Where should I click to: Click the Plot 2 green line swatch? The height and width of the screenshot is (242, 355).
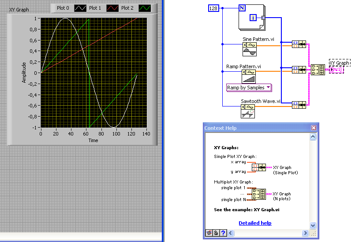click(x=144, y=8)
